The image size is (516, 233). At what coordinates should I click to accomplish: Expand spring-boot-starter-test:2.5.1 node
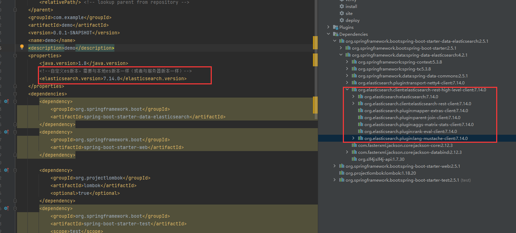click(334, 180)
